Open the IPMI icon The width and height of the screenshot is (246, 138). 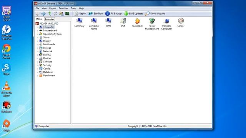point(123,23)
